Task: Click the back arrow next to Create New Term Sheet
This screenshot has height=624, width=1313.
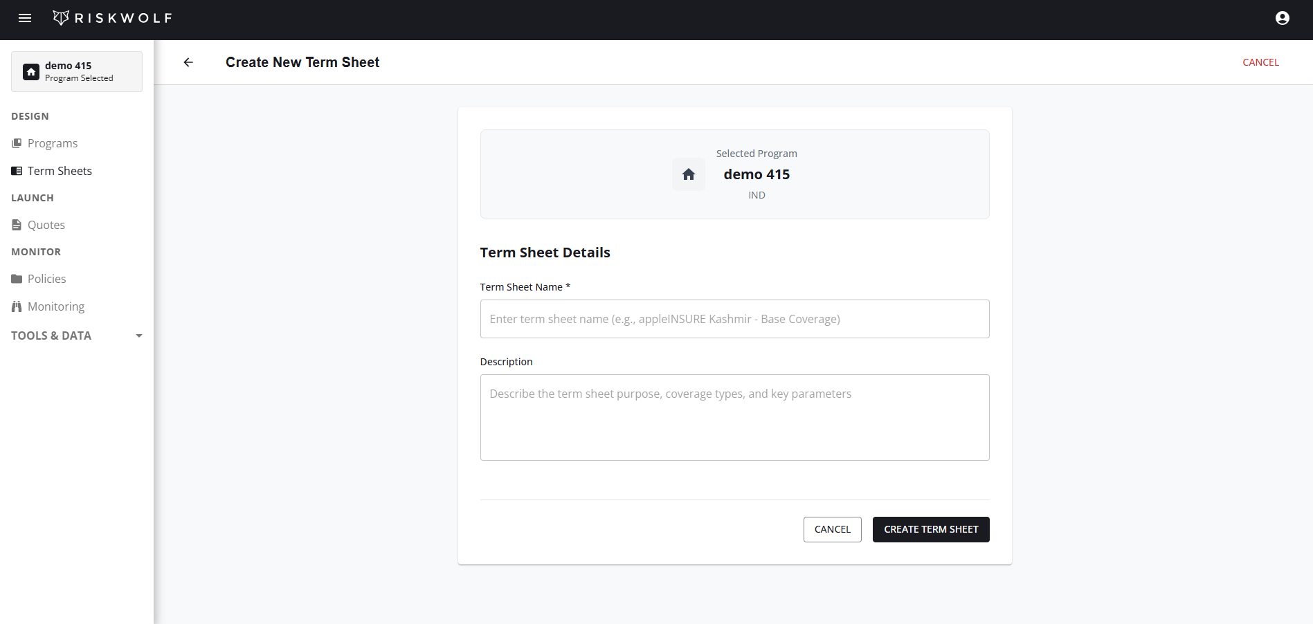Action: [x=188, y=62]
